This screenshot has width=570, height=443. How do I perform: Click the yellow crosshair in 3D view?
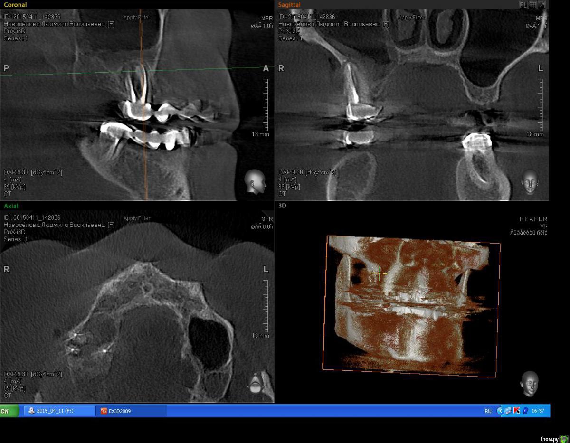pyautogui.click(x=379, y=273)
